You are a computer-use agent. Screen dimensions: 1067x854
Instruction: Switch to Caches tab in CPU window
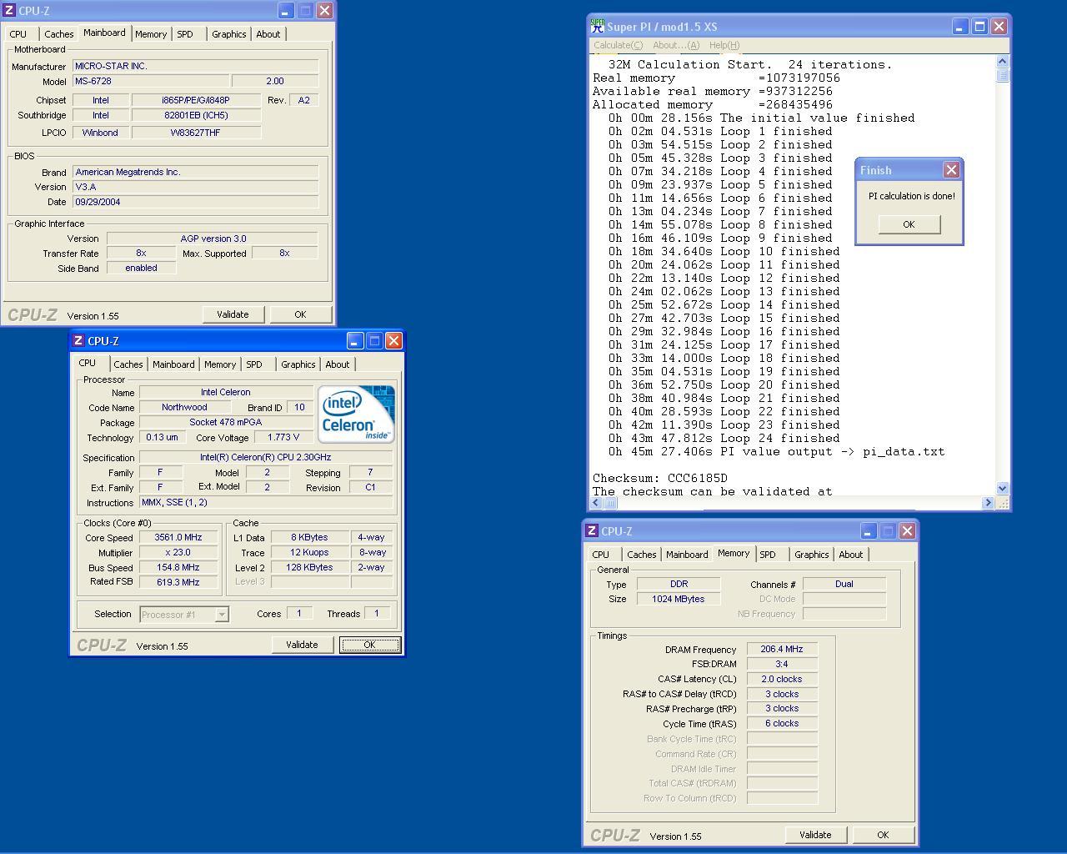click(x=128, y=364)
